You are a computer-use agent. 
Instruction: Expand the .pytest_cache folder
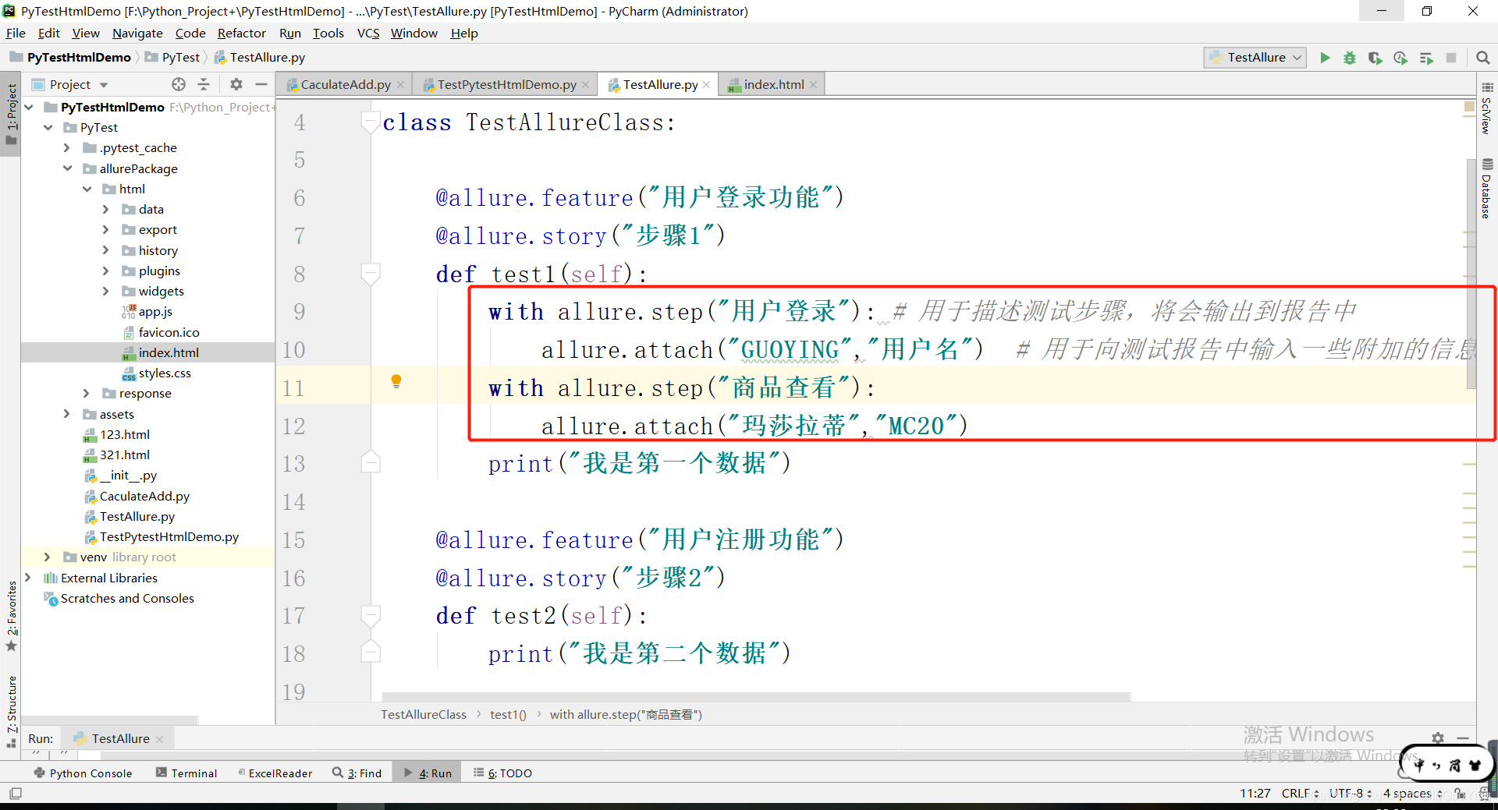click(66, 148)
